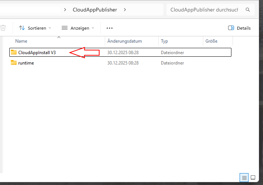
Task: Switch to large thumbnails view in status bar
Action: [x=253, y=178]
